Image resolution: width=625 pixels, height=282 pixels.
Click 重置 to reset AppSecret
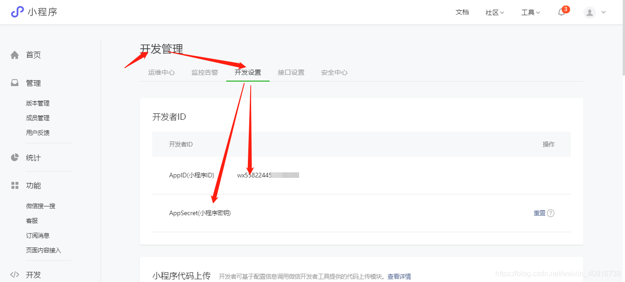(x=540, y=213)
